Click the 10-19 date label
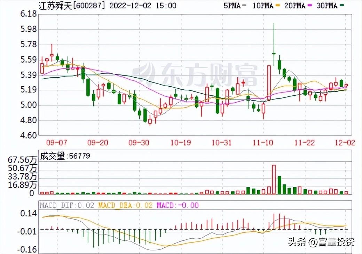Viewport: 362px width, 254px height. pos(181,143)
